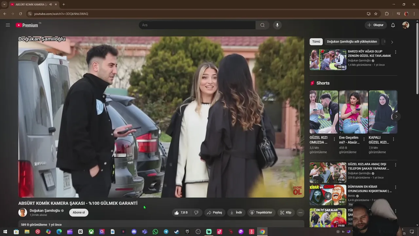Click Teşekkürler thanks button
Image resolution: width=419 pixels, height=236 pixels.
click(x=261, y=213)
